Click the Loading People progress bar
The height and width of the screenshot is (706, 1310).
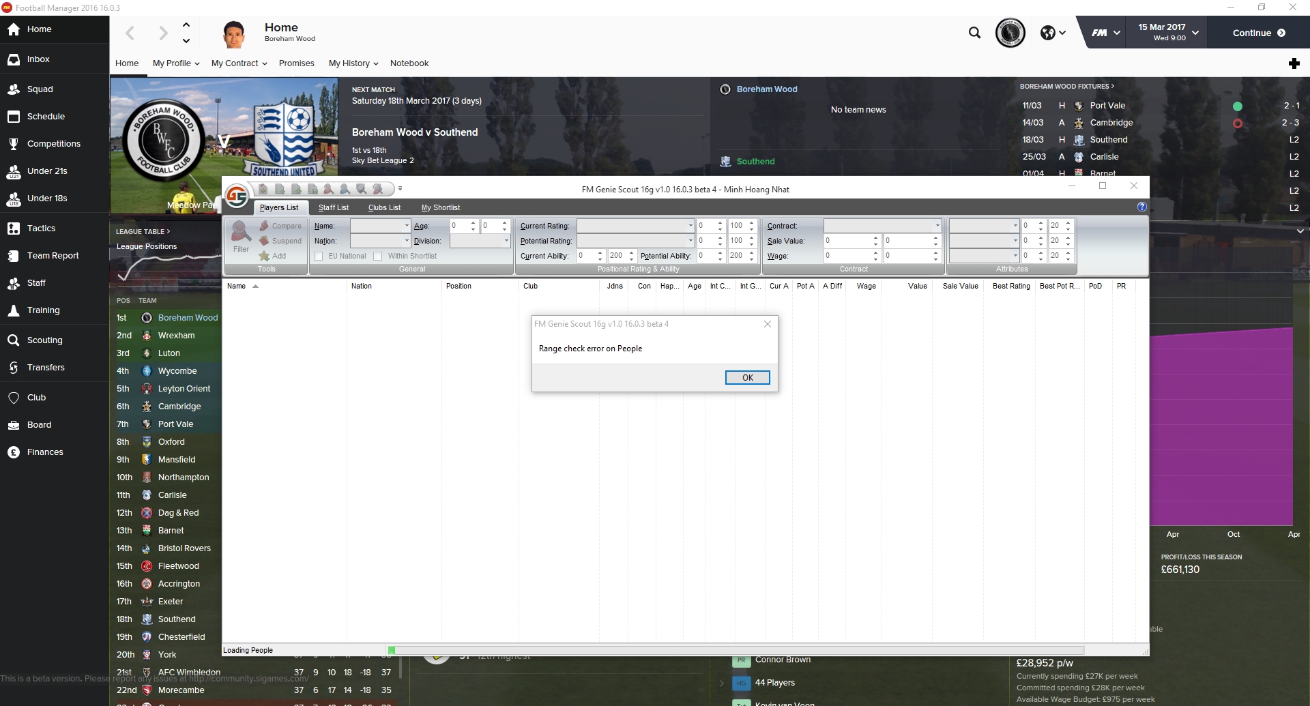[x=735, y=651]
